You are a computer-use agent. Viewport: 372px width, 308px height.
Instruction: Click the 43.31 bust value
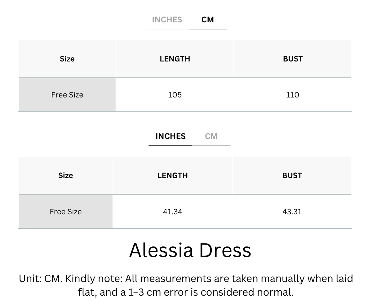coord(292,212)
